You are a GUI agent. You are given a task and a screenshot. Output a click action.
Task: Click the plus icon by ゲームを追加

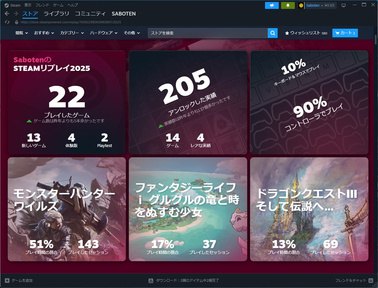tap(7, 280)
